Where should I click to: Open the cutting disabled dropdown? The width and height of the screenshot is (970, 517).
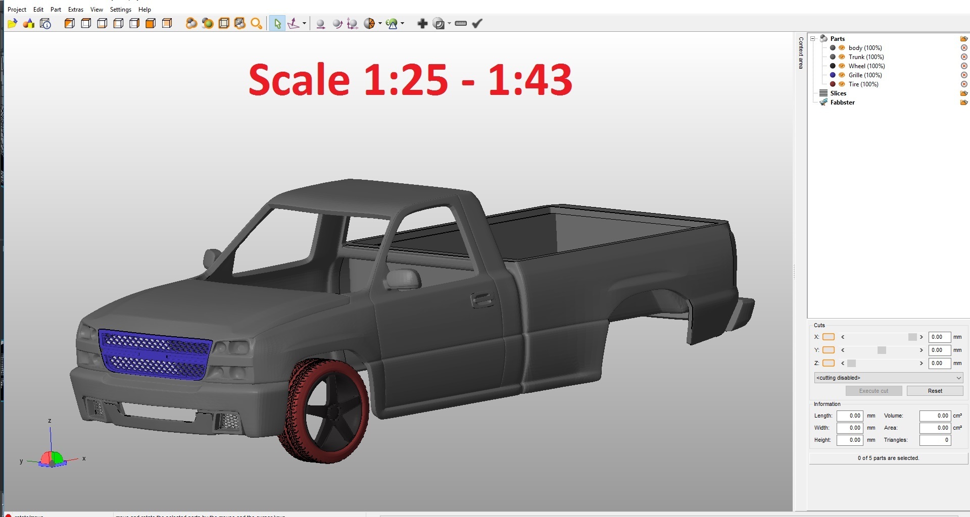[x=889, y=378]
